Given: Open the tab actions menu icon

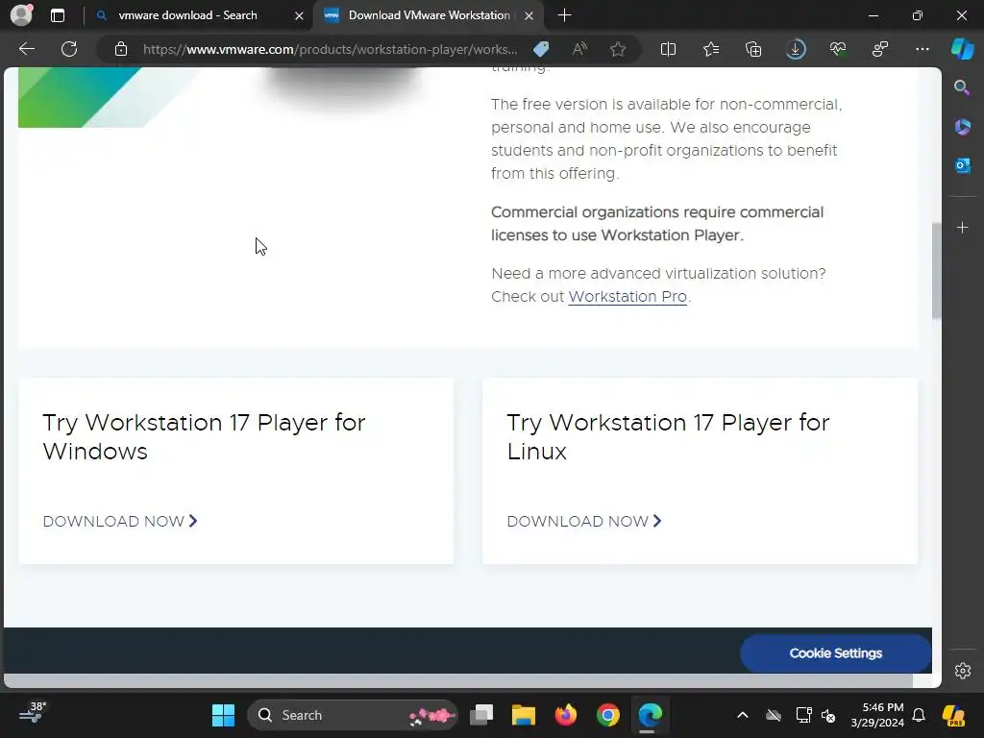Looking at the screenshot, I should click(58, 15).
